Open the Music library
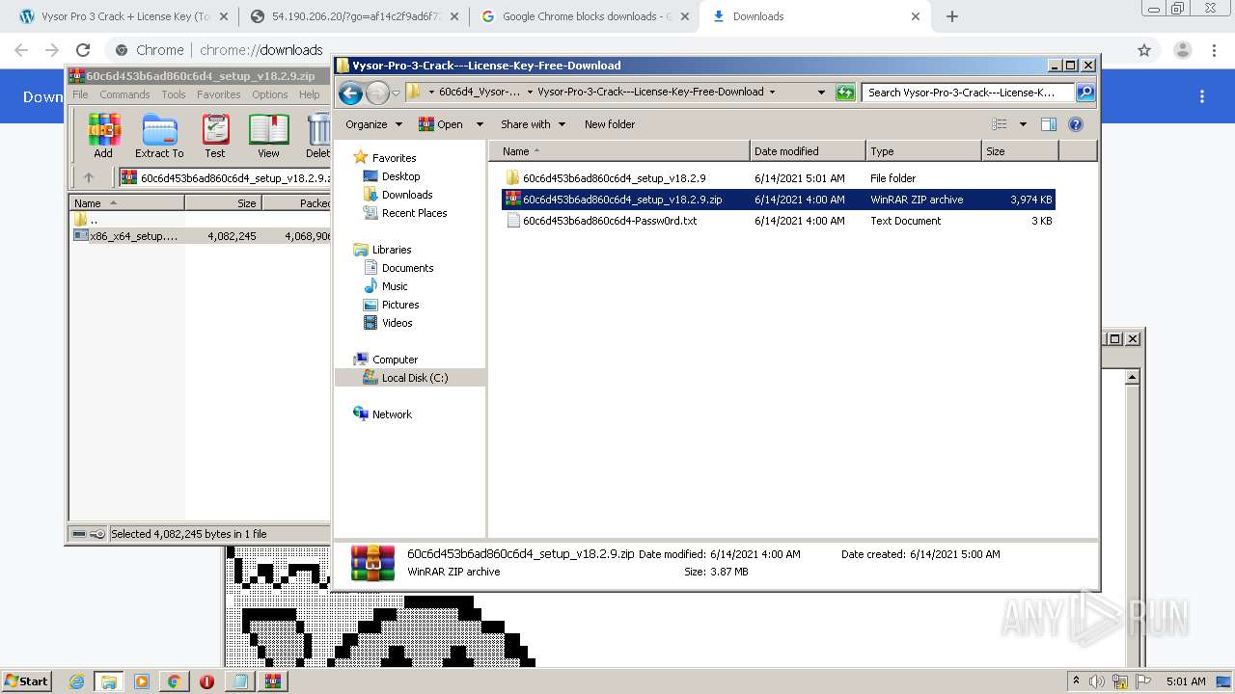This screenshot has width=1235, height=694. [x=395, y=286]
